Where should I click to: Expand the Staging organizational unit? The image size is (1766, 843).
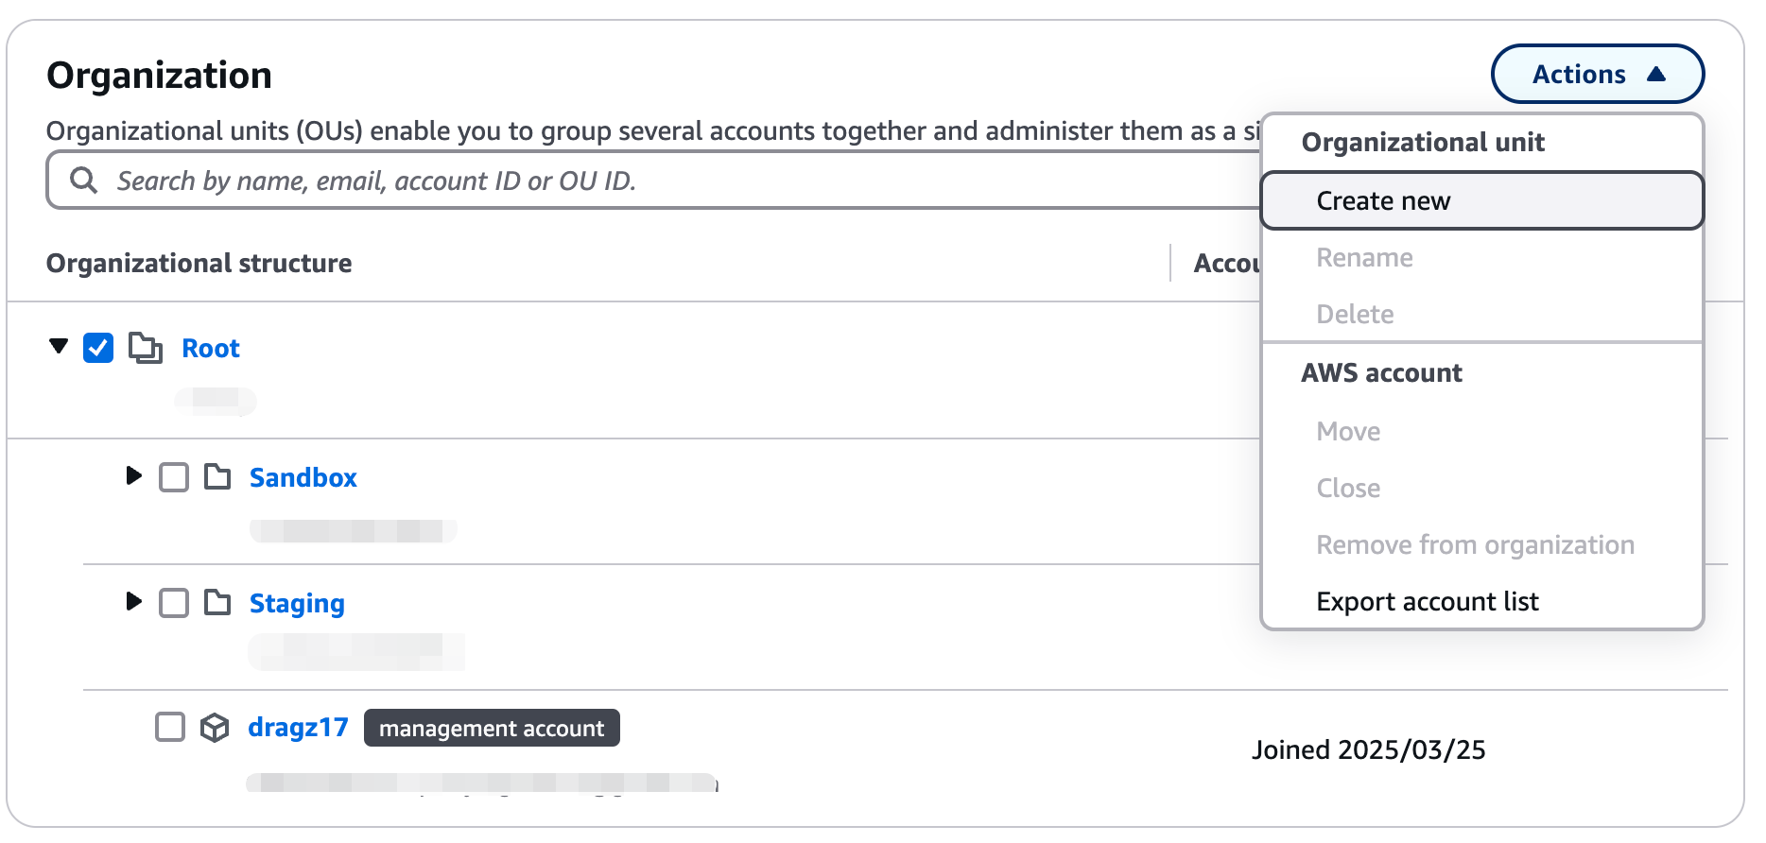pyautogui.click(x=133, y=601)
